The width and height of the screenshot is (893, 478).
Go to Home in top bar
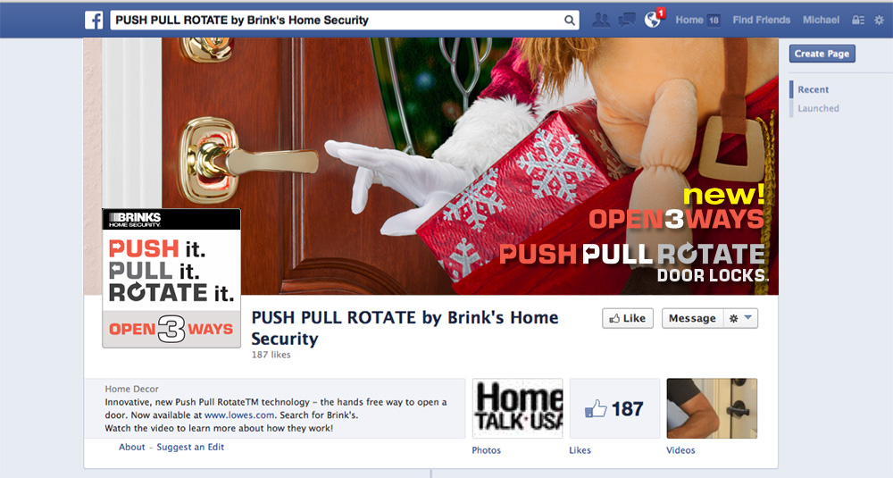[x=689, y=20]
